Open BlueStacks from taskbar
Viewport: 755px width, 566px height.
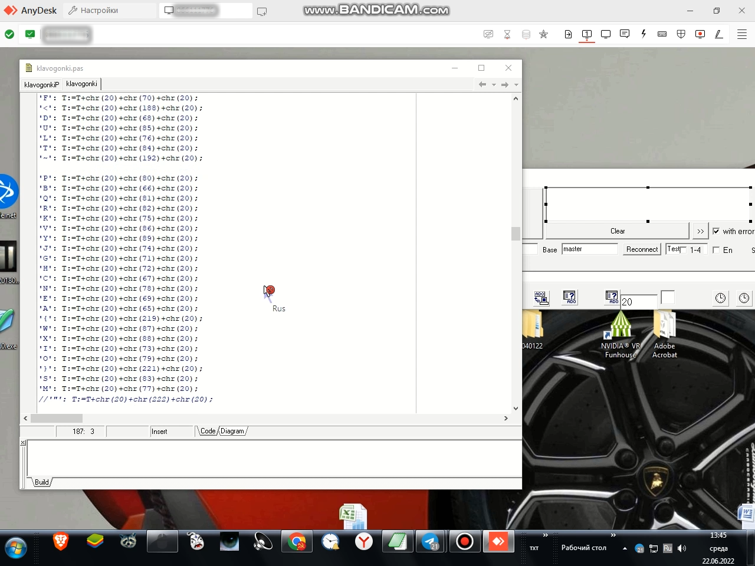point(95,541)
